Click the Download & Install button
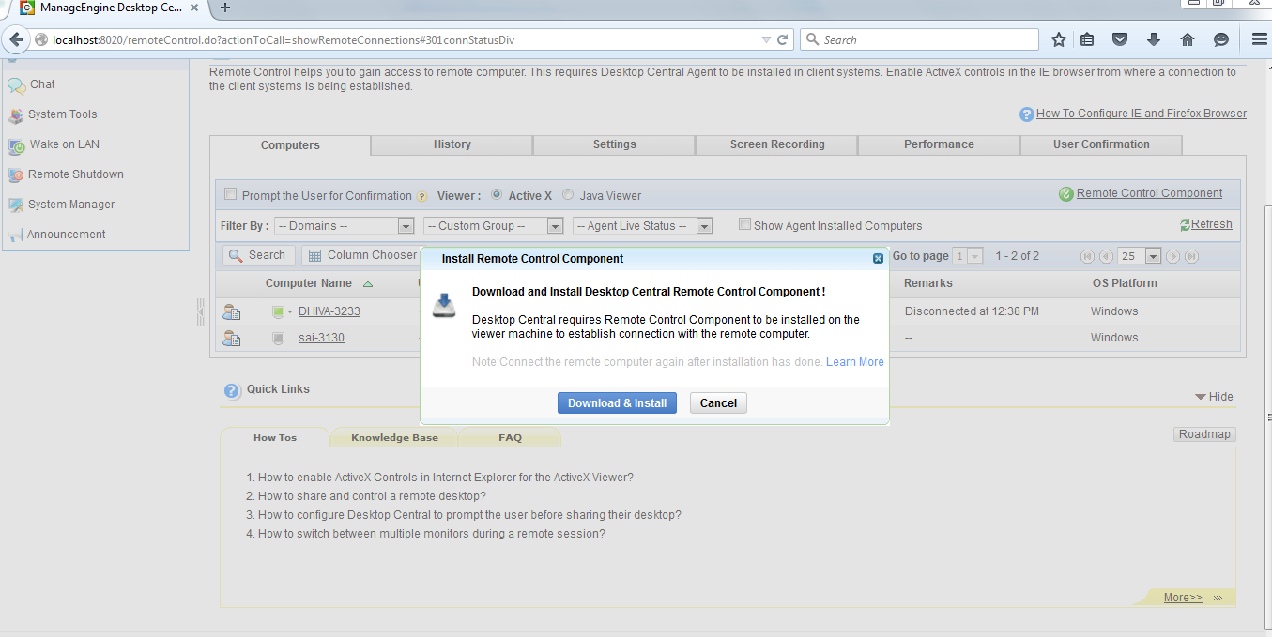This screenshot has height=637, width=1272. click(x=617, y=403)
